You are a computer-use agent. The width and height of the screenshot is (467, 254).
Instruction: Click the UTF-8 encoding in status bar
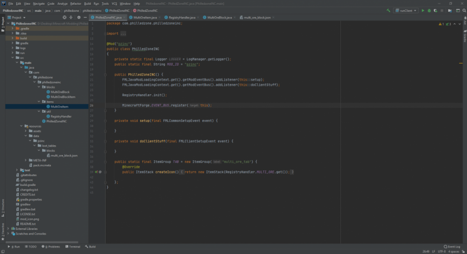(x=442, y=252)
